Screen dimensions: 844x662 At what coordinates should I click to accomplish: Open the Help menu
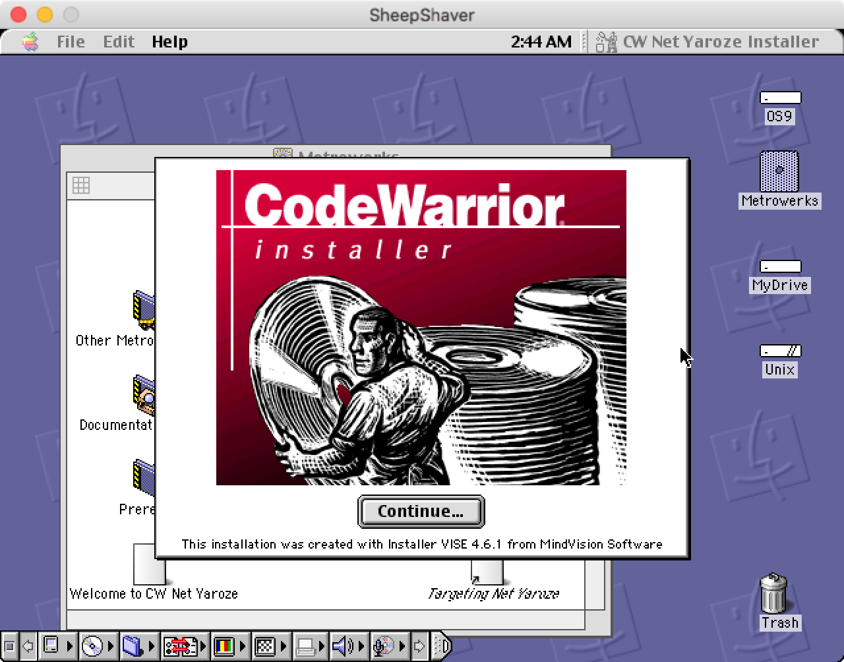click(x=169, y=42)
